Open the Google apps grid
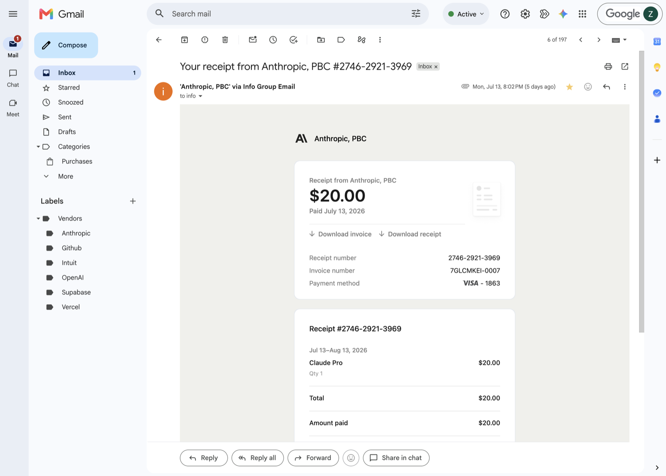This screenshot has width=666, height=476. 582,14
